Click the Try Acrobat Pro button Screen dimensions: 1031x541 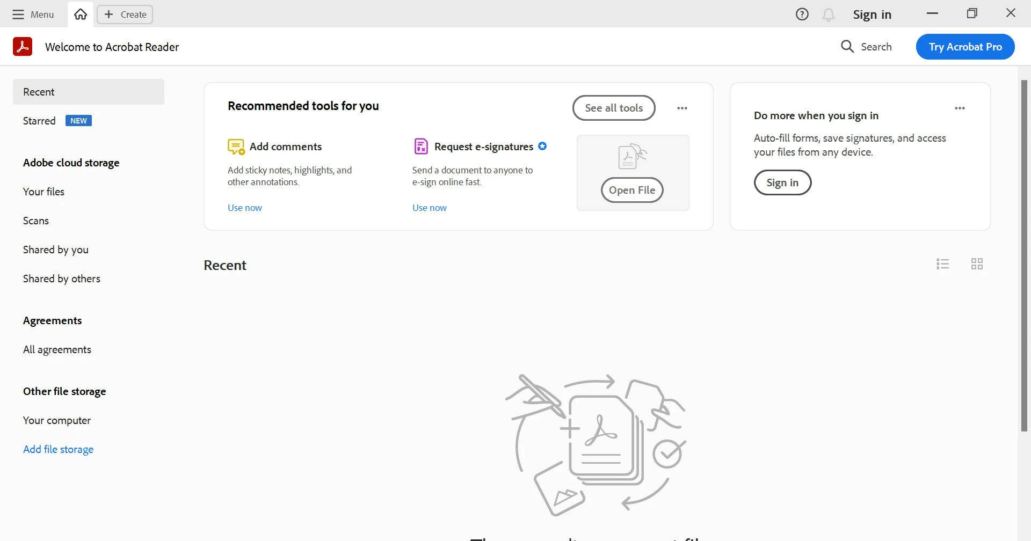coord(965,47)
